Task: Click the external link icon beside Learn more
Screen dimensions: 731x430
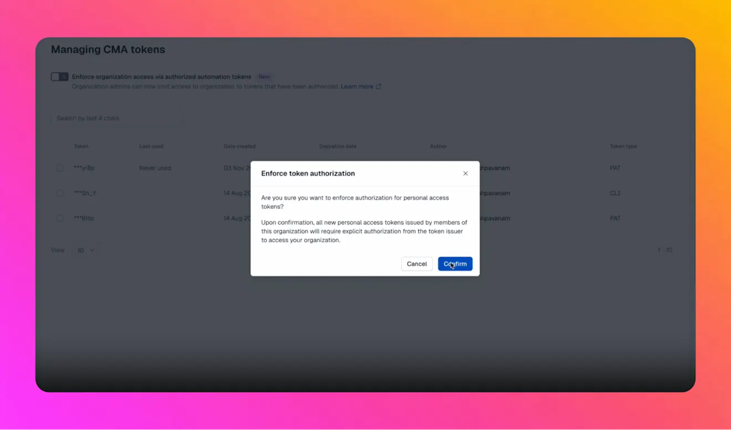Action: (x=378, y=86)
